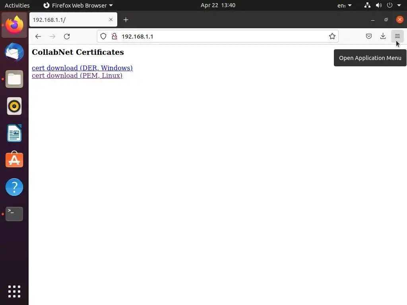Click the tracking protection shield icon
This screenshot has height=305, width=407.
103,36
